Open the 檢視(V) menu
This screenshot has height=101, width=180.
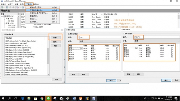pyautogui.click(x=10, y=4)
